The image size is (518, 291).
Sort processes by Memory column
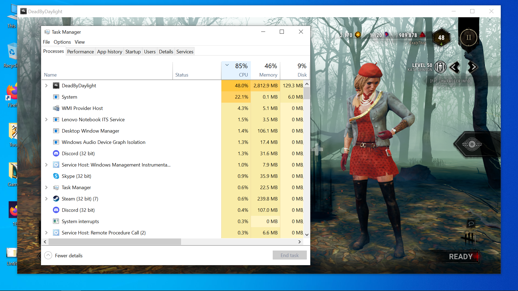265,71
